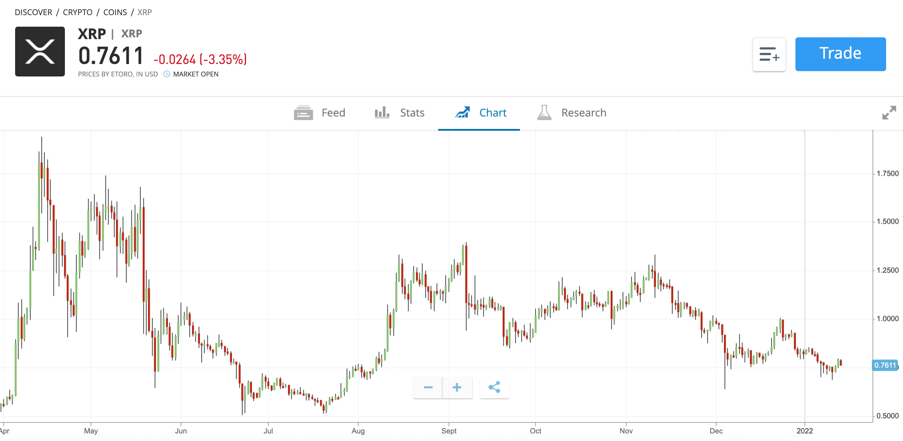
Task: Go to COINS breadcrumb
Action: pos(115,12)
